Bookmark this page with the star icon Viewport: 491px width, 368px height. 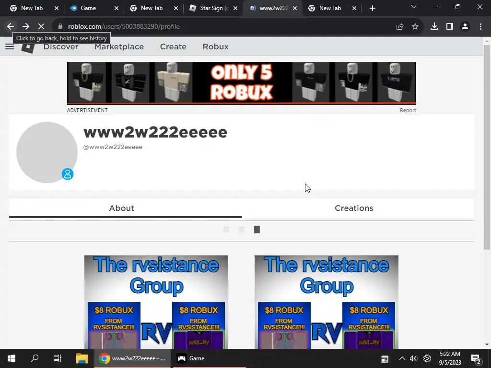[x=415, y=27]
